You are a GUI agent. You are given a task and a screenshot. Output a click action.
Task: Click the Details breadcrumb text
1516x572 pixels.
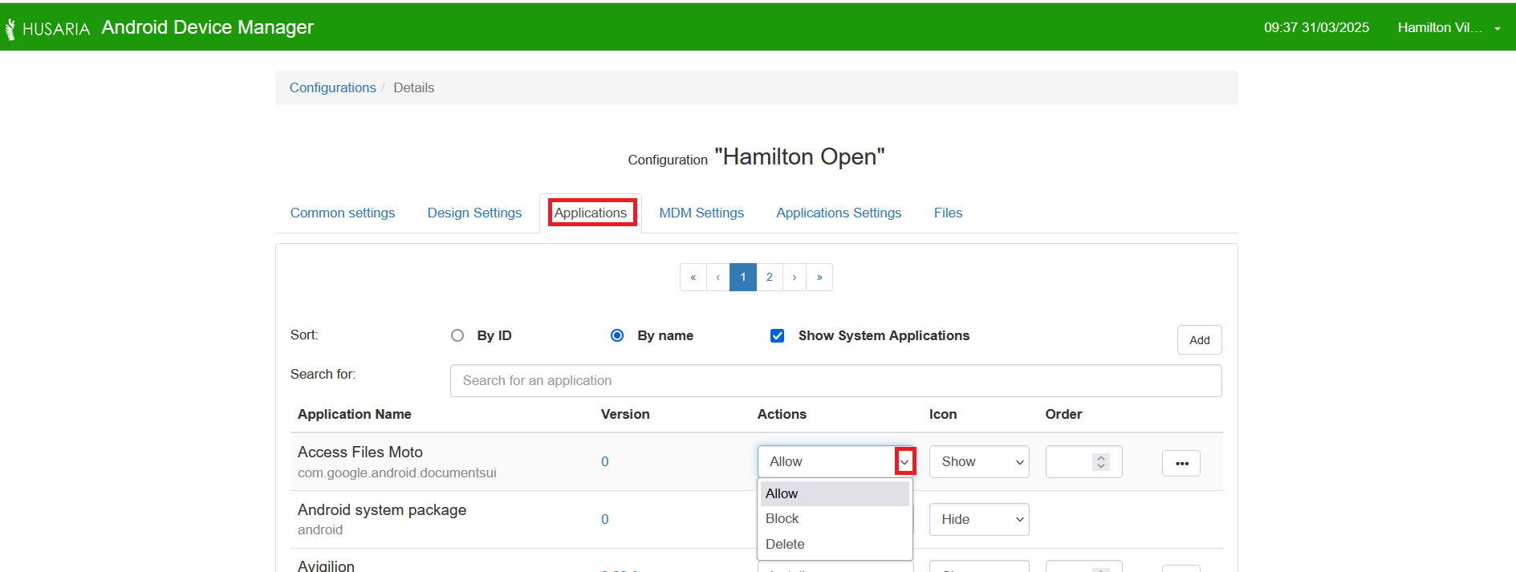point(414,87)
